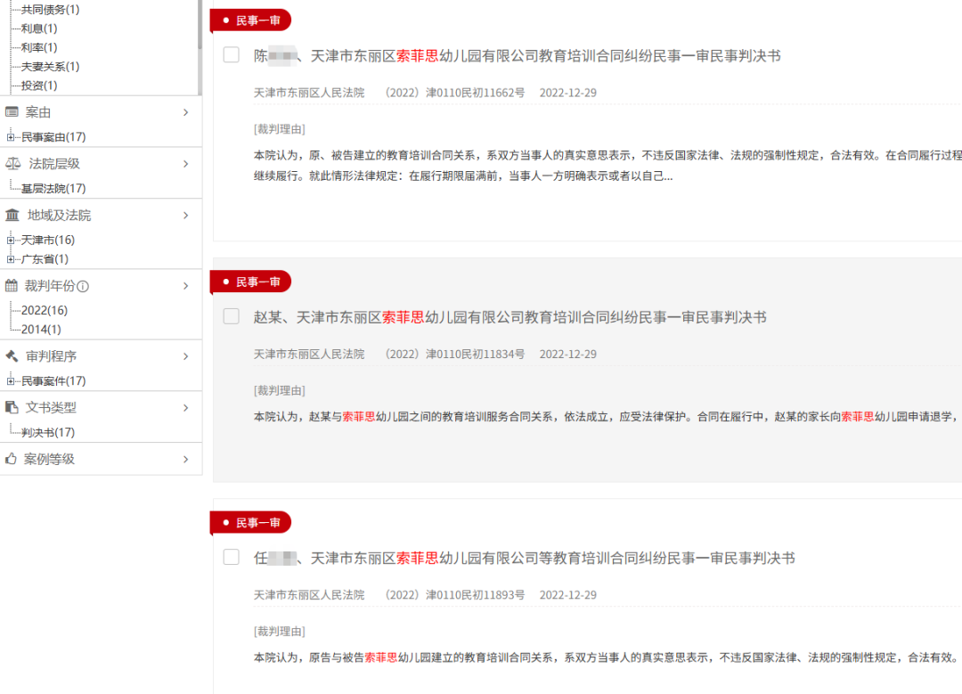
Task: Click 民事一审 tag above 津0110民初11893号 case
Action: point(251,522)
